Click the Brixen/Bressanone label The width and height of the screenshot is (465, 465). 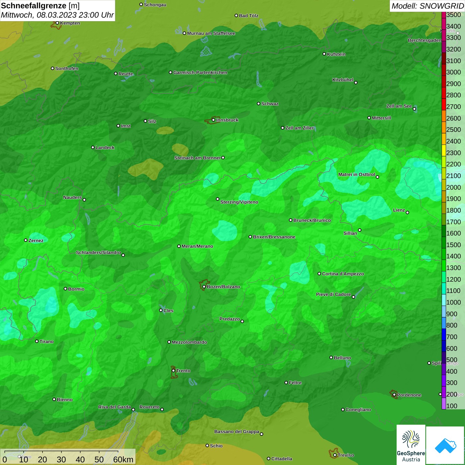pyautogui.click(x=274, y=237)
